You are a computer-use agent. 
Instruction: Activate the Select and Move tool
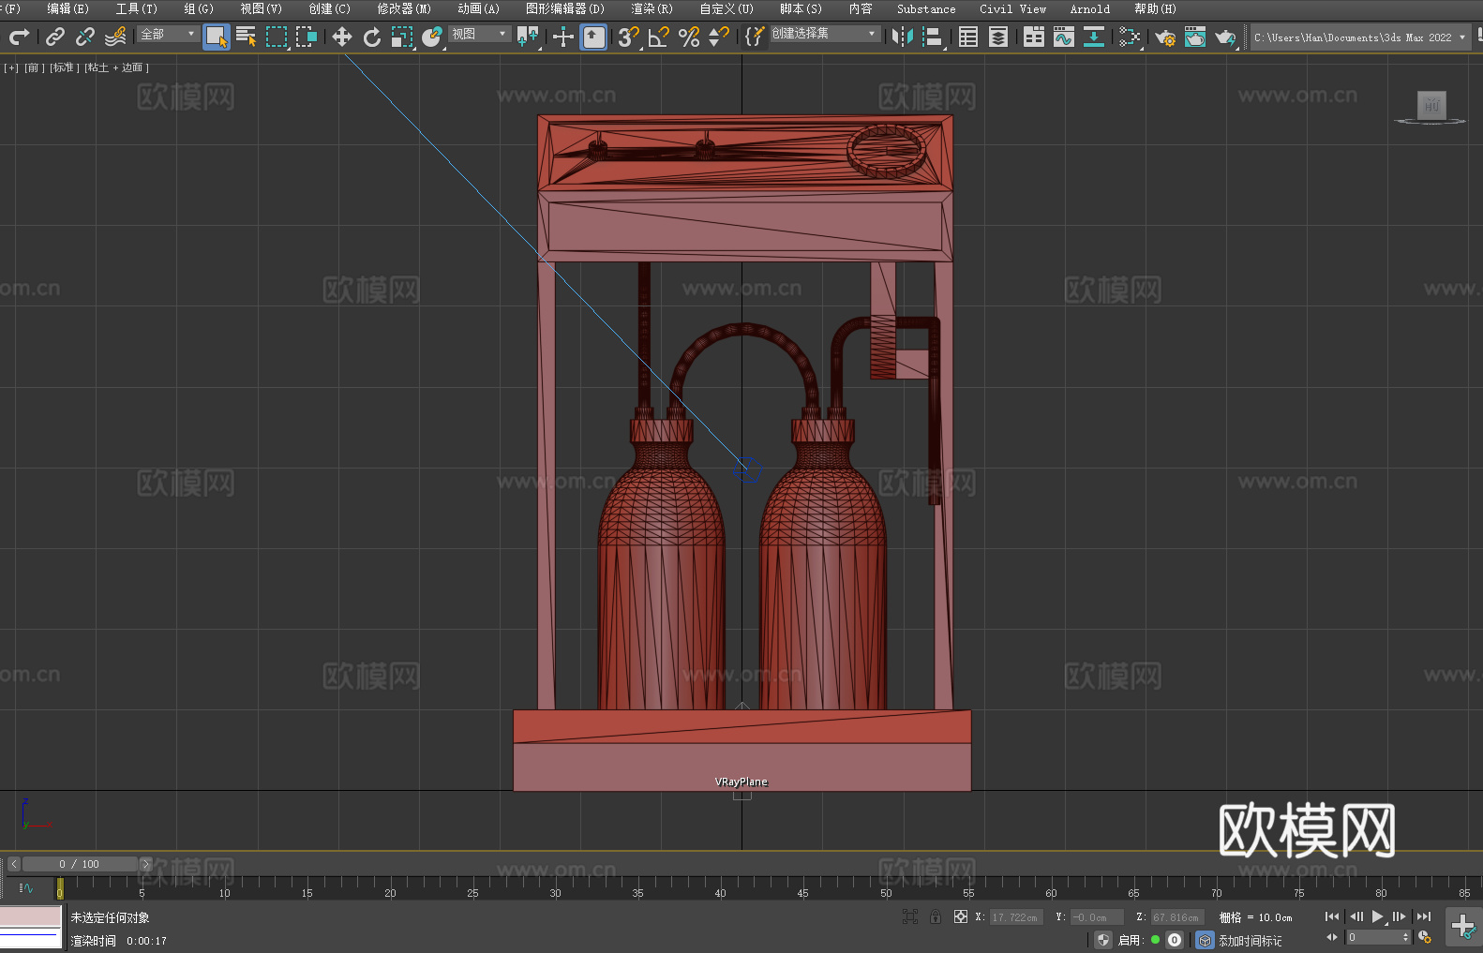341,37
